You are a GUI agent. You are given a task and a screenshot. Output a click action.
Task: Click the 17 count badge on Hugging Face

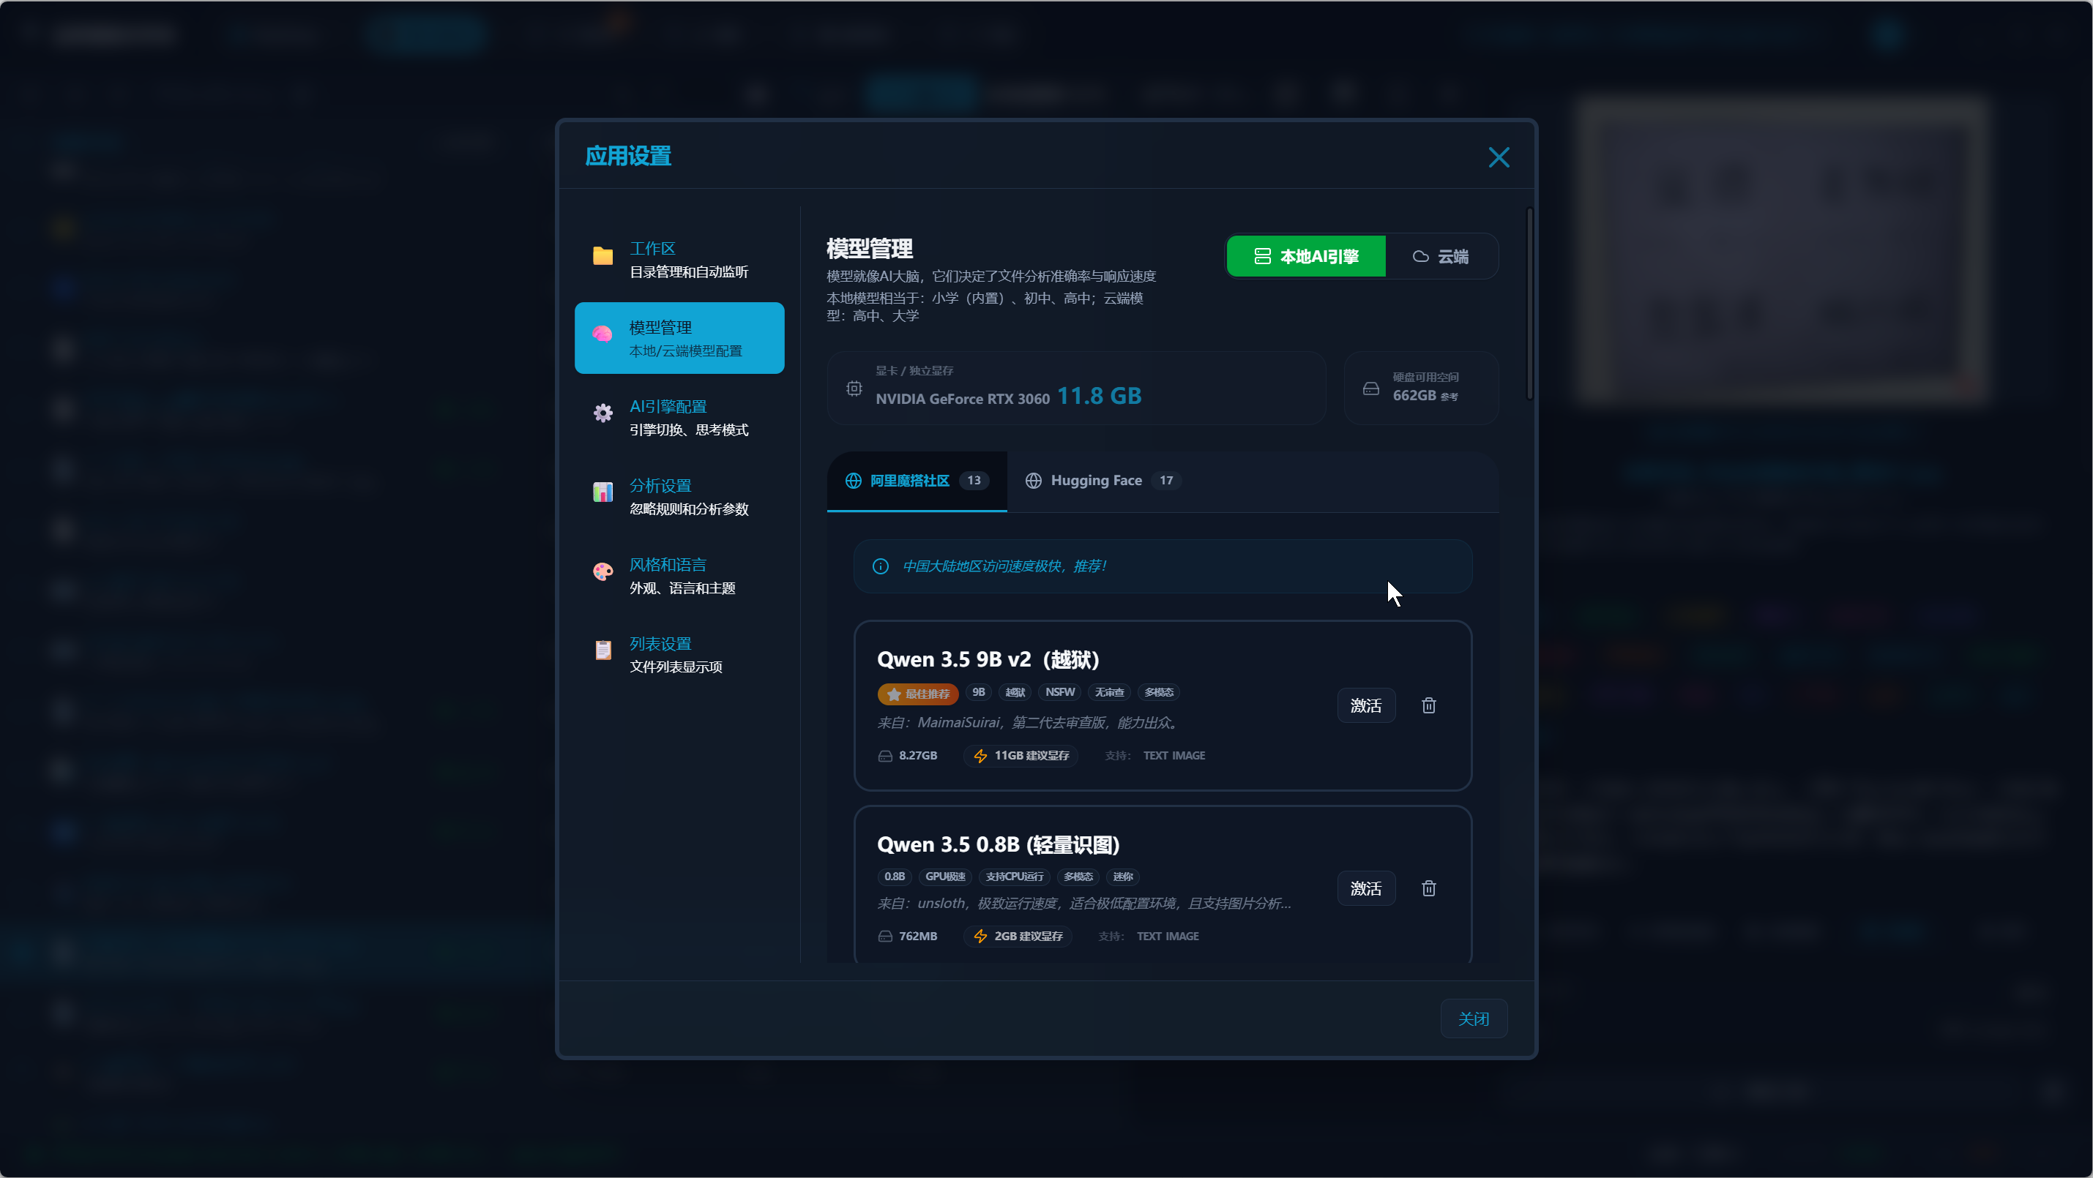click(x=1166, y=481)
